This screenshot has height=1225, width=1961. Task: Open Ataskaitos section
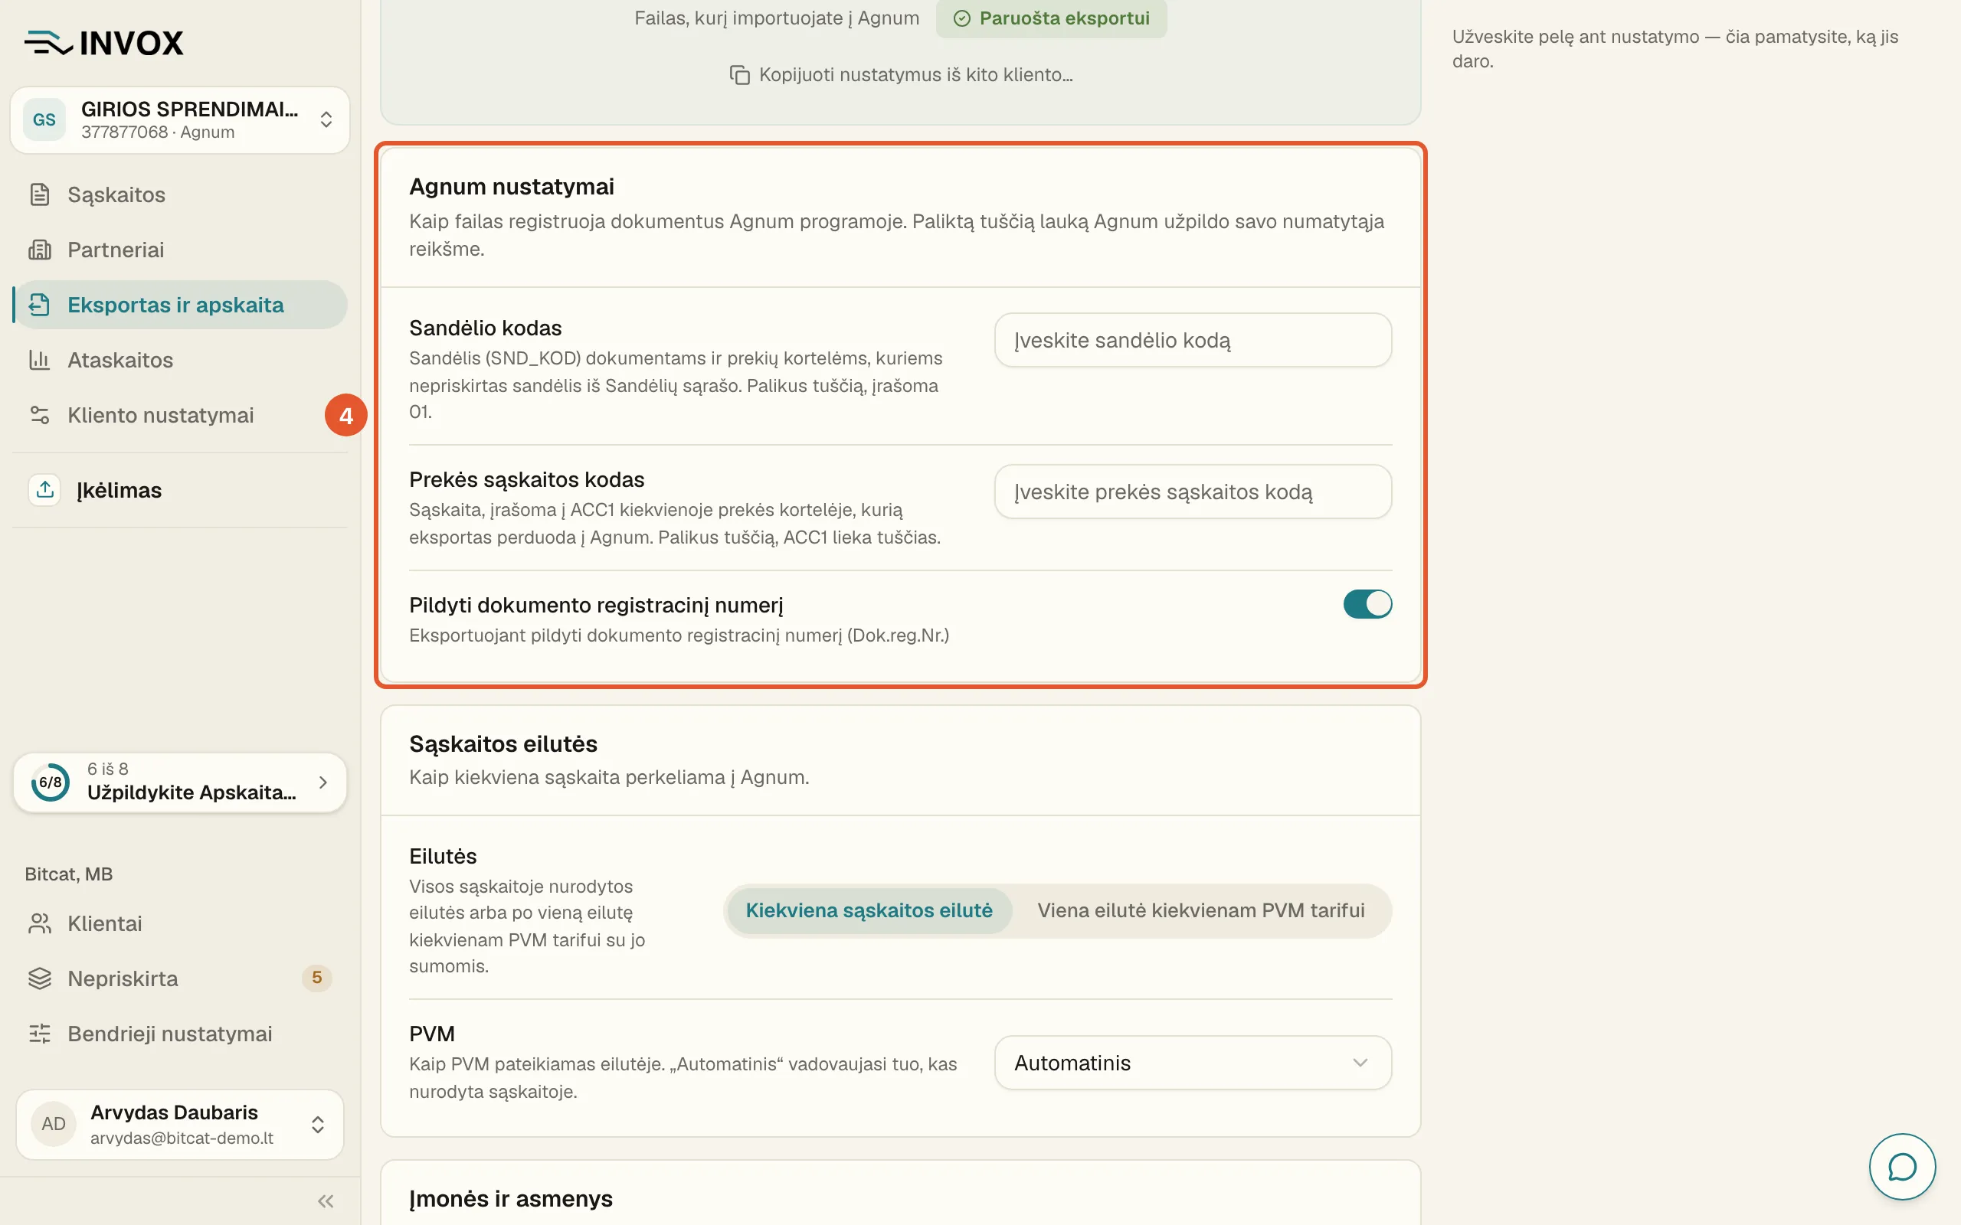point(180,360)
